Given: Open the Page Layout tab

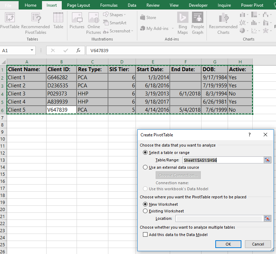Looking at the screenshot, I should 78,5.
